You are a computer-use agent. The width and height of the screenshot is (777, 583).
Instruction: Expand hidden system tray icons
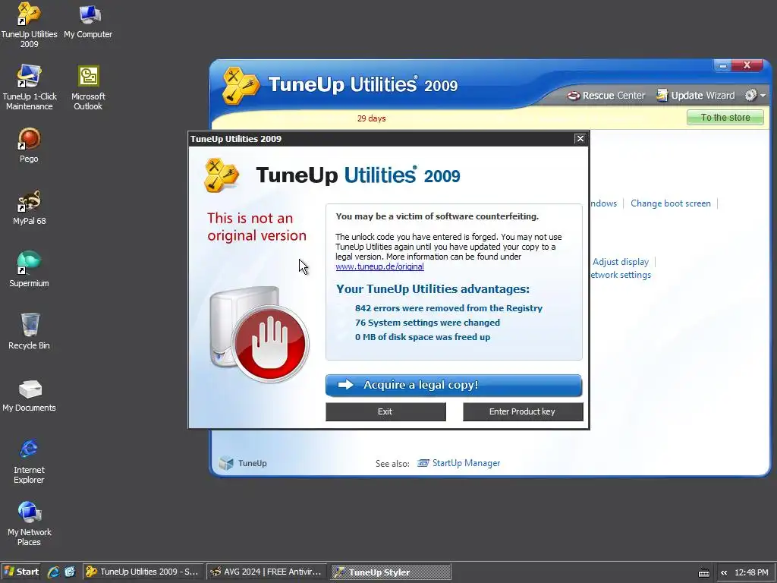tap(724, 572)
